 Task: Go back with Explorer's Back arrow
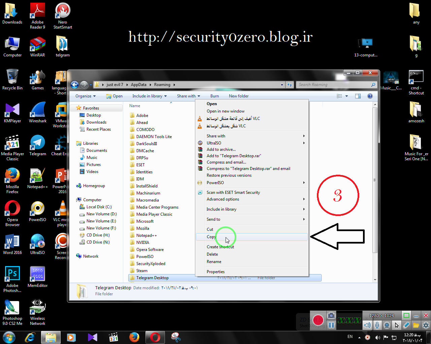(x=75, y=85)
